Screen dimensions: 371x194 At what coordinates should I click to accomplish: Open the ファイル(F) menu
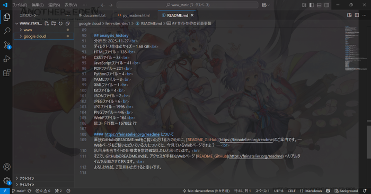[20, 5]
